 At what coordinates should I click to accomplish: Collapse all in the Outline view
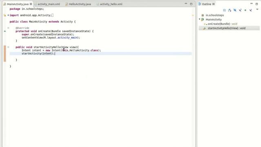[x=224, y=10]
